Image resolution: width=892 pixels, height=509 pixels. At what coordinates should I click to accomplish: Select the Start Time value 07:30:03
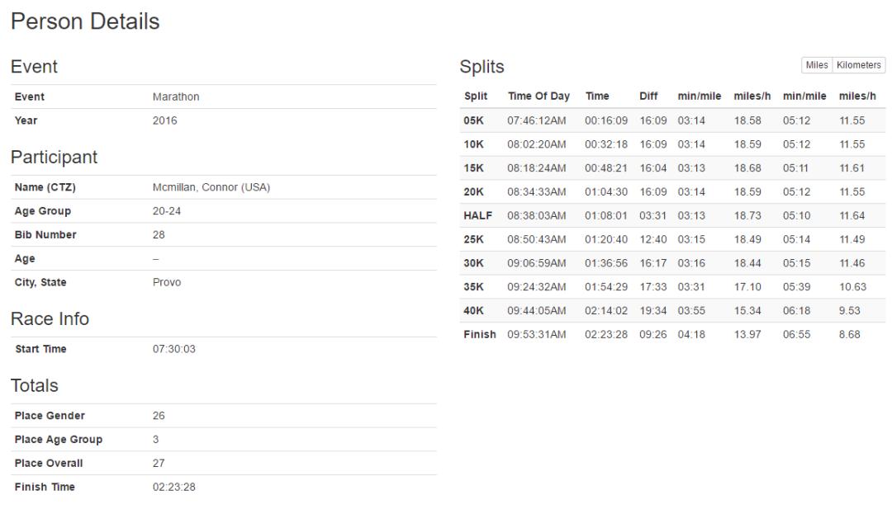coord(174,349)
